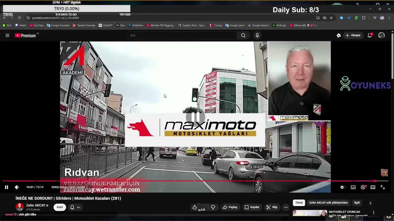Bookmark this page with star icon
Screen dimensions: 394x221
point(331,18)
